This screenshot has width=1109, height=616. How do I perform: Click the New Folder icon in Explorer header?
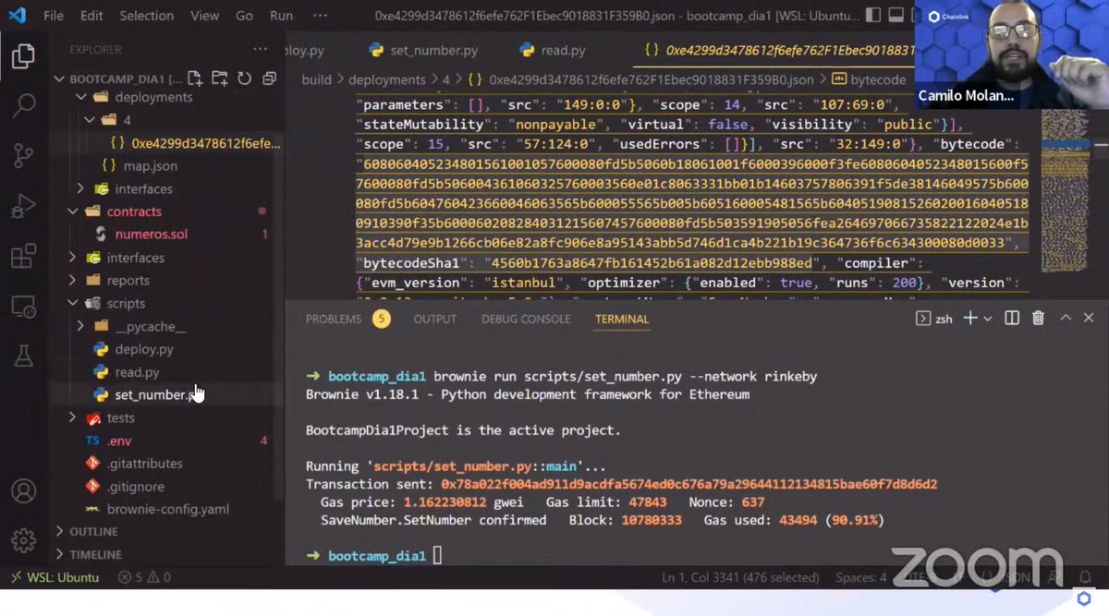coord(220,79)
